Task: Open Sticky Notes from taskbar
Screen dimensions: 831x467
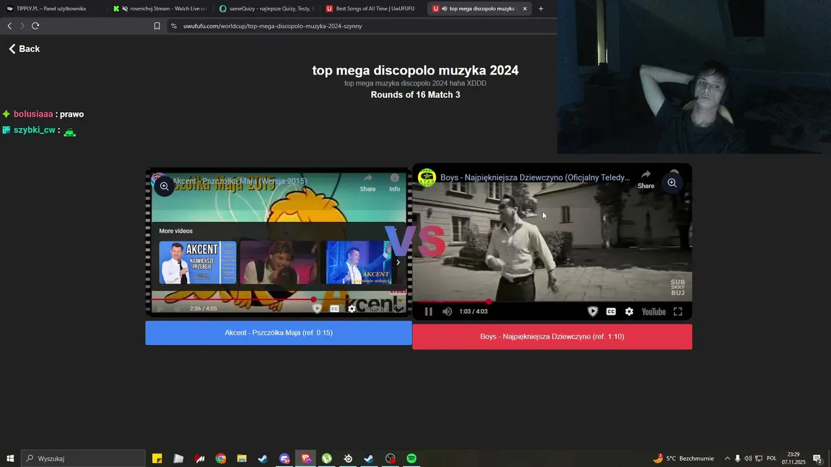Action: pos(157,459)
